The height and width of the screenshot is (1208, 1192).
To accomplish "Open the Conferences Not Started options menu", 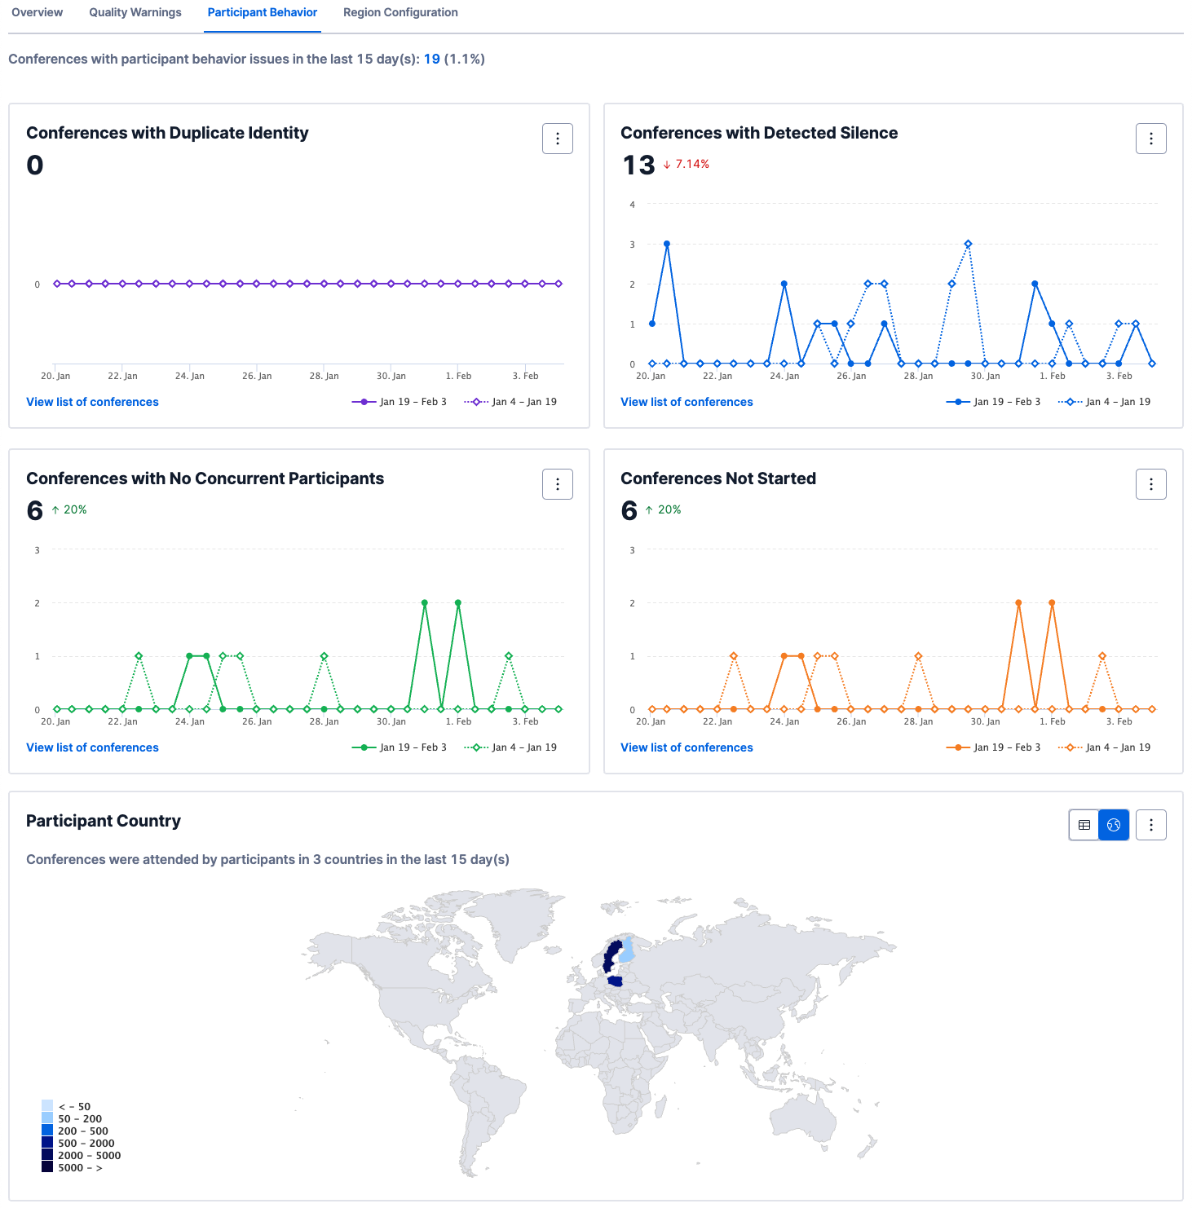I will [x=1150, y=484].
